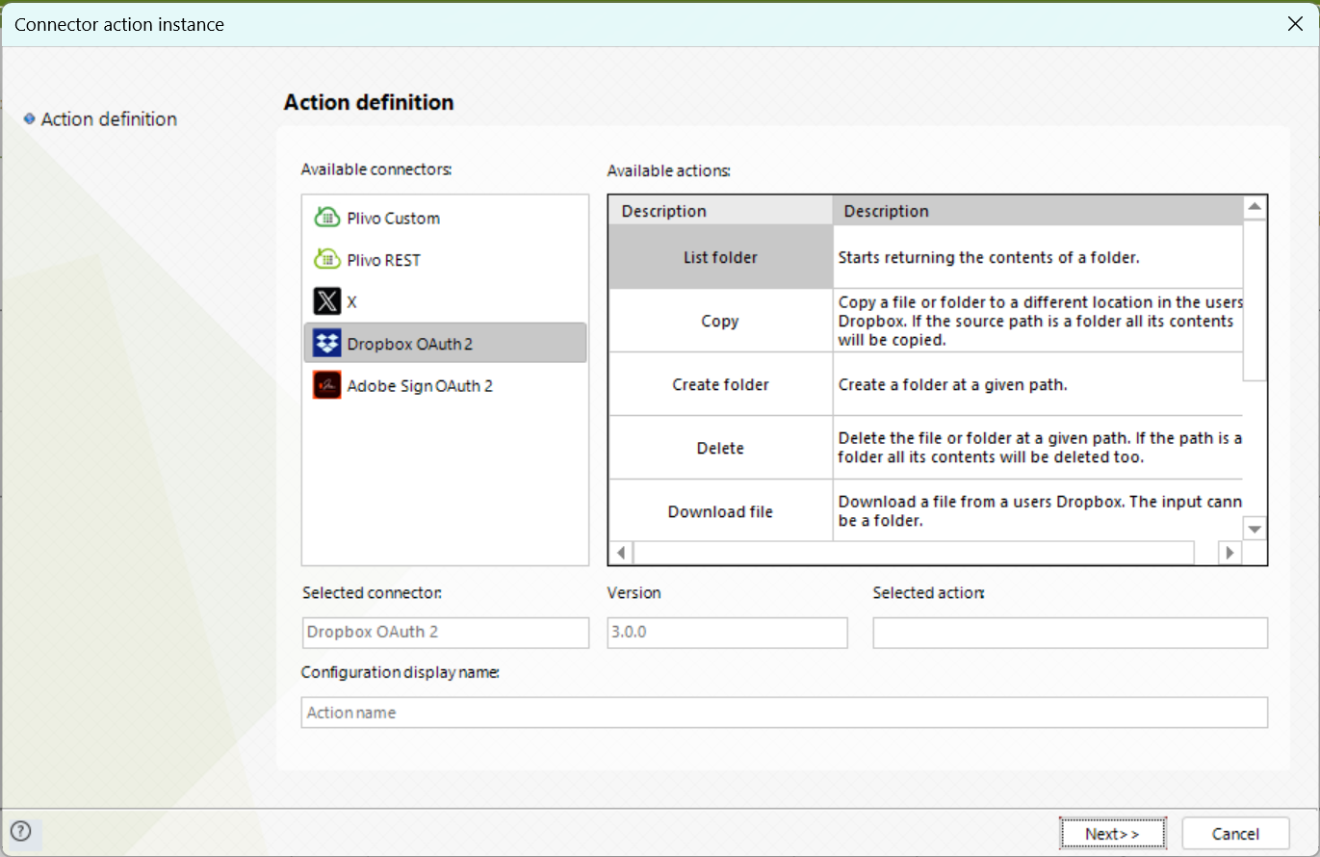Click the Dropbox OAuth 2 logo icon
Viewport: 1320px width, 857px height.
coord(327,343)
